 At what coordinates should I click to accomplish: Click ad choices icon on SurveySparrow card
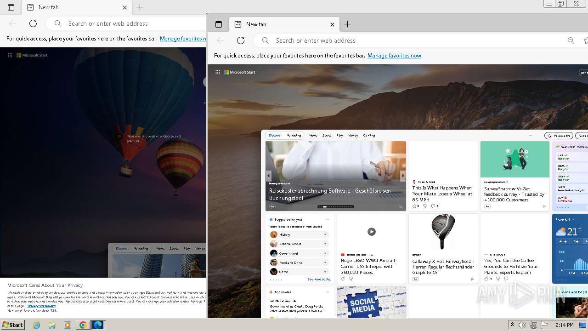544,206
